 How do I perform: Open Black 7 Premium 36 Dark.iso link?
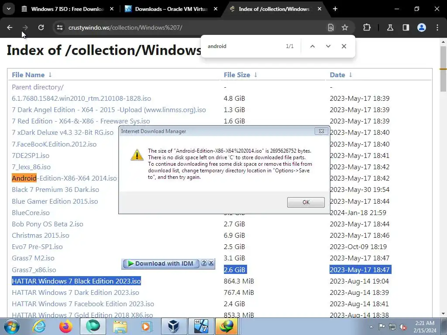coord(55,190)
